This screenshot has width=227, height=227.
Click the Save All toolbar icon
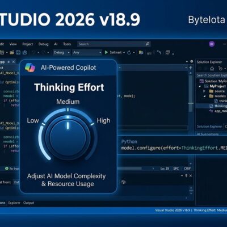25,52
